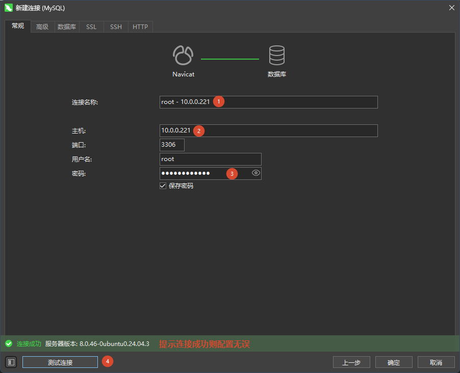The width and height of the screenshot is (460, 373).
Task: Open the 高级 tab
Action: point(42,26)
